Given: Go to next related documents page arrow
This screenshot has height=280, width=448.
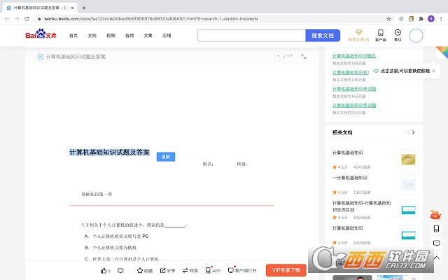Looking at the screenshot, I should [x=416, y=132].
